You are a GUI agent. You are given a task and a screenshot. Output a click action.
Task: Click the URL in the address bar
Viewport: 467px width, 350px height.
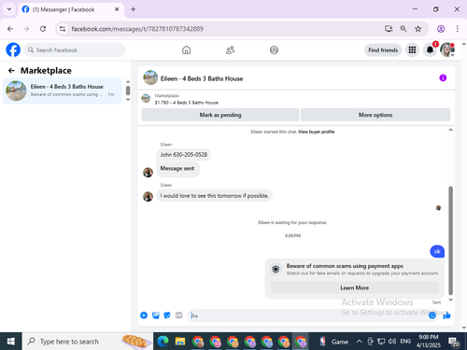tap(137, 29)
